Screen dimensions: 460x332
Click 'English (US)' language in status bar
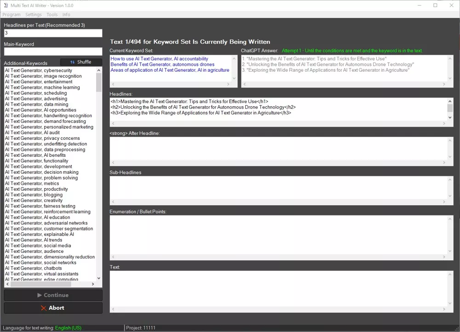68,328
